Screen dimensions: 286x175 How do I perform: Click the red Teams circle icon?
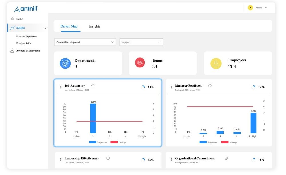pyautogui.click(x=140, y=63)
